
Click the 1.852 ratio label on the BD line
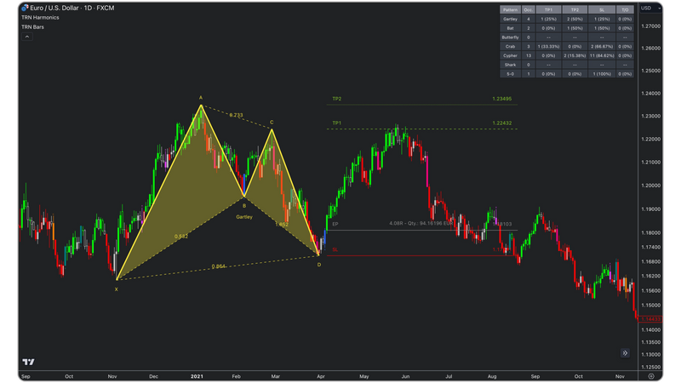coord(282,225)
